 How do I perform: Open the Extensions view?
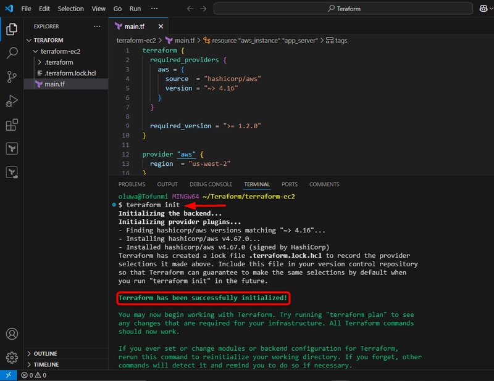[12, 125]
